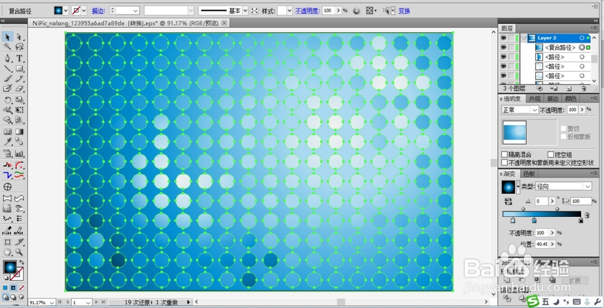
Task: Toggle the 剪切 checkbox
Action: (564, 129)
